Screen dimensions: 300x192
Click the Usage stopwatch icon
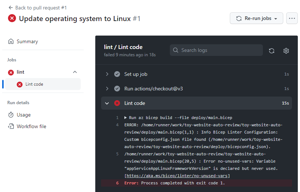(11, 115)
